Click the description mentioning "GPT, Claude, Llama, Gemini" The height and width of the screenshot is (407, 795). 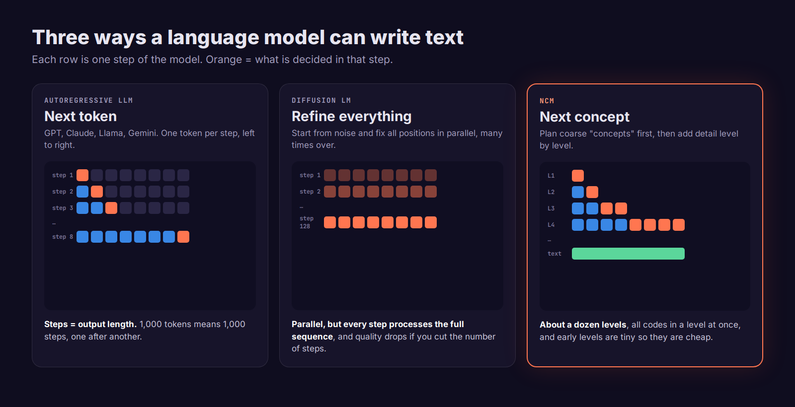[150, 139]
